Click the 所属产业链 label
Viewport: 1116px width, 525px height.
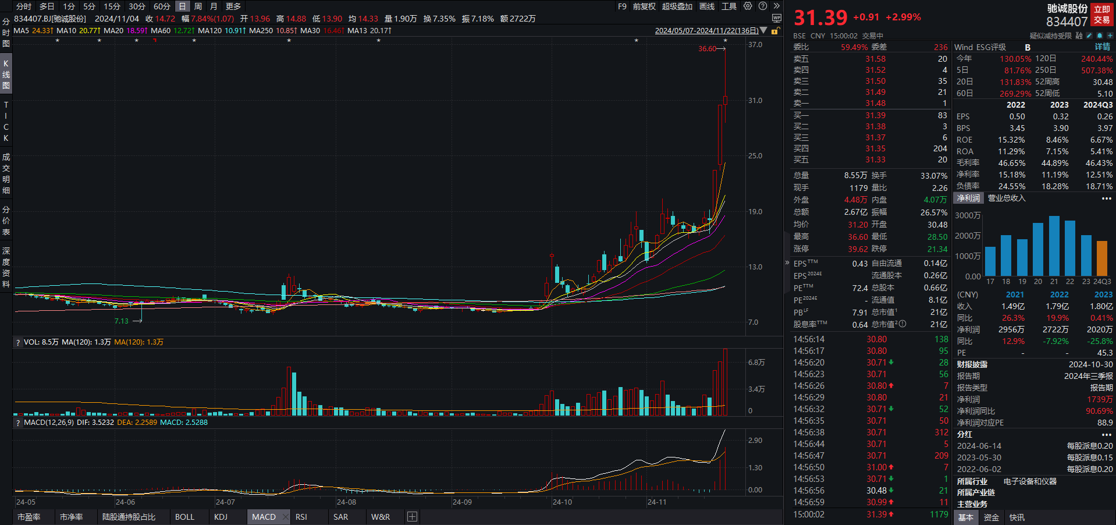pyautogui.click(x=976, y=493)
